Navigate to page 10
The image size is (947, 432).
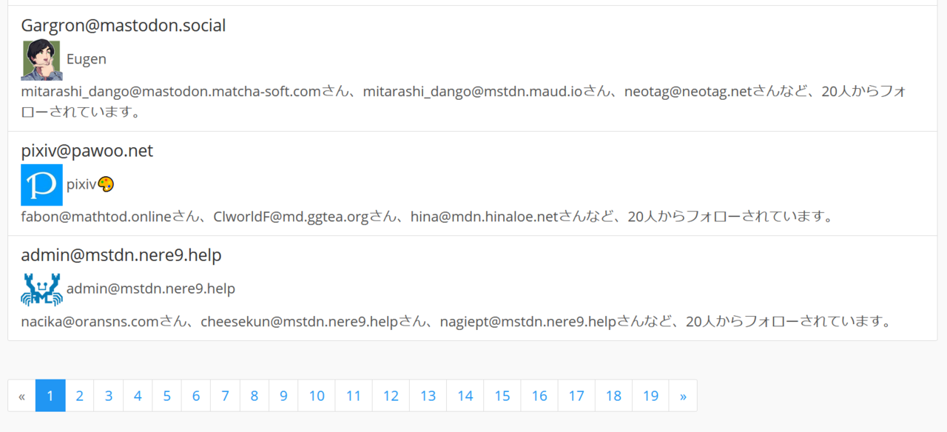pos(317,396)
